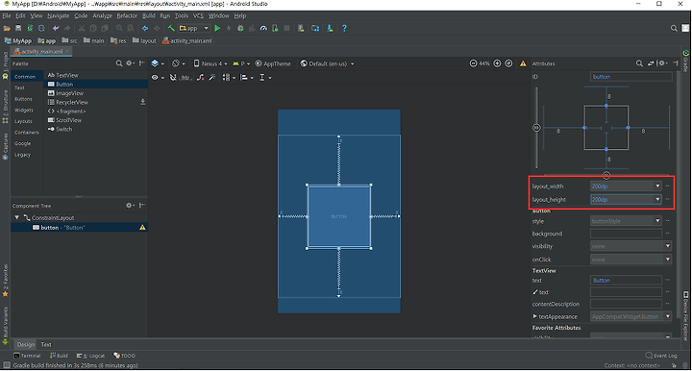Search the Palette with magnifier icon
The width and height of the screenshot is (692, 371).
point(119,63)
